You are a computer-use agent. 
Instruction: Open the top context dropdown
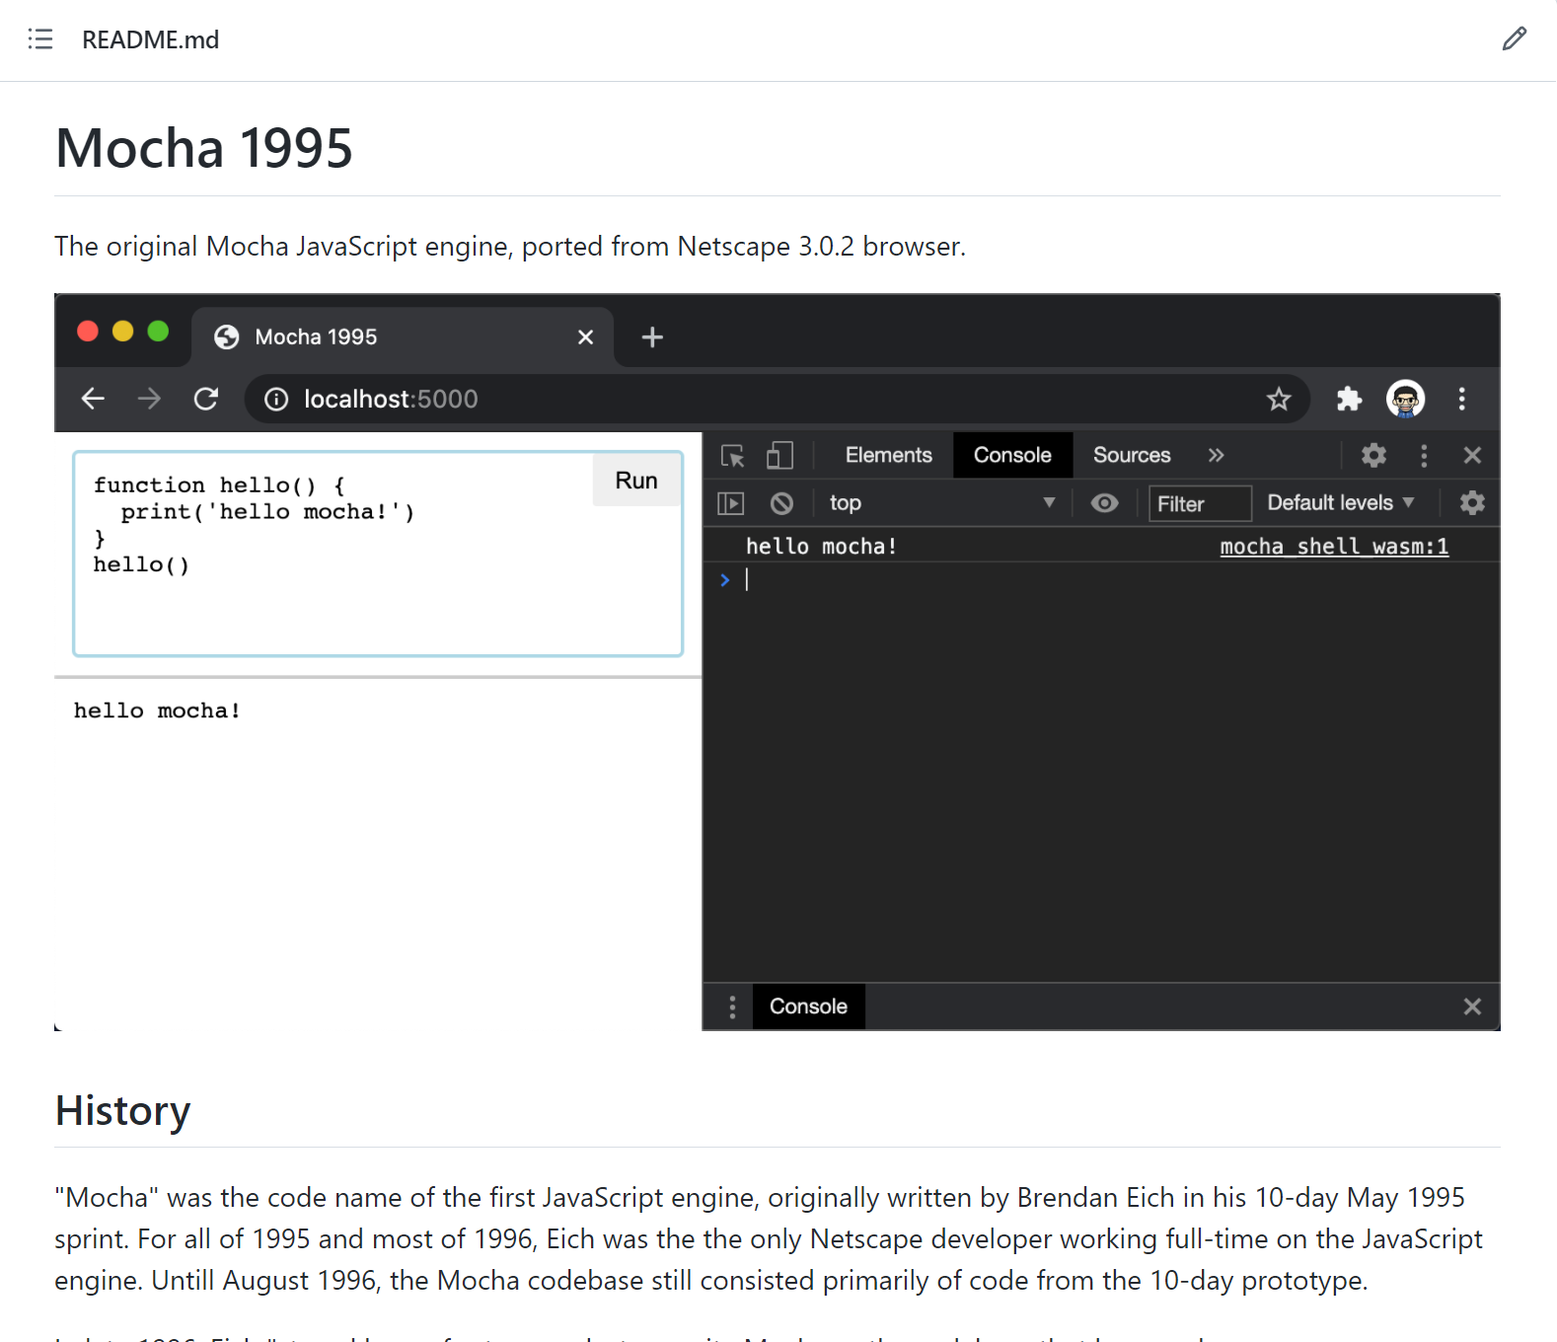pos(942,503)
